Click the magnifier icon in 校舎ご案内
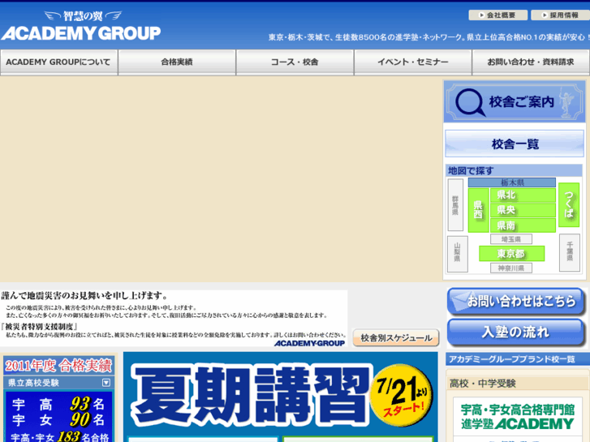Screen dimensions: 590x442 470,102
